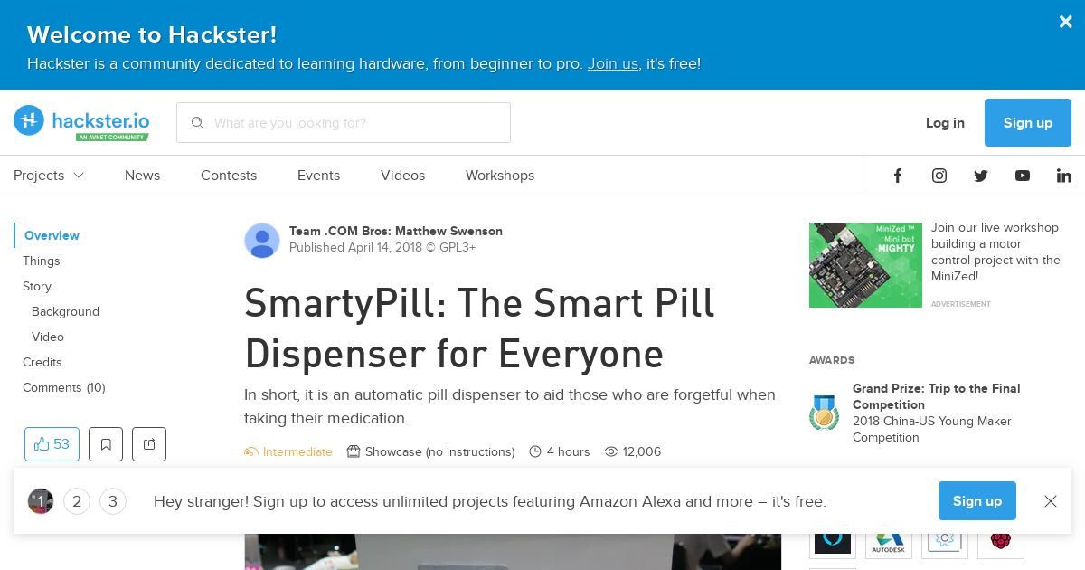Click the project cover image
The height and width of the screenshot is (570, 1085).
513,551
